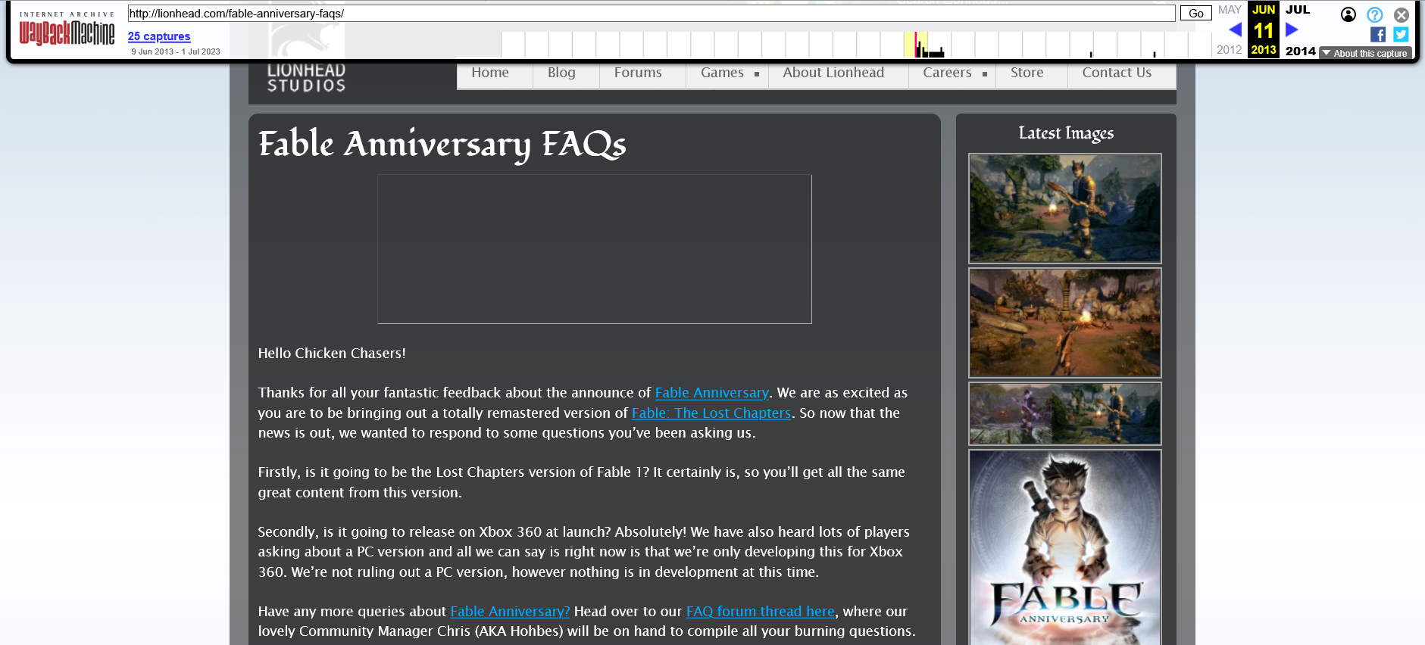Open the Forums menu item
Image resolution: width=1425 pixels, height=645 pixels.
638,73
